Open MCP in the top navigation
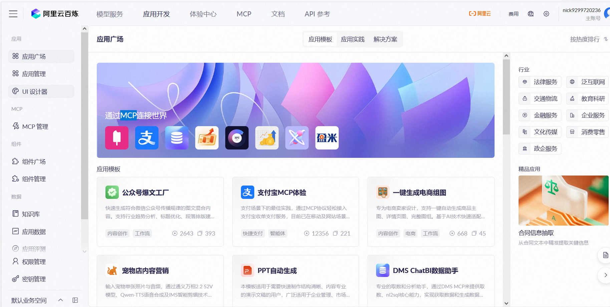The width and height of the screenshot is (610, 307). 244,14
